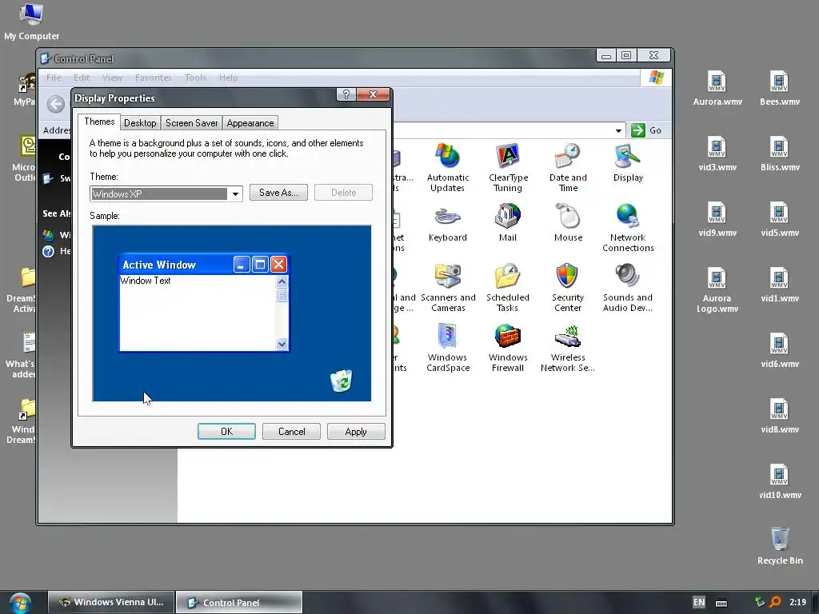Image resolution: width=819 pixels, height=614 pixels.
Task: Click the clock showing 2:19
Action: coord(797,602)
